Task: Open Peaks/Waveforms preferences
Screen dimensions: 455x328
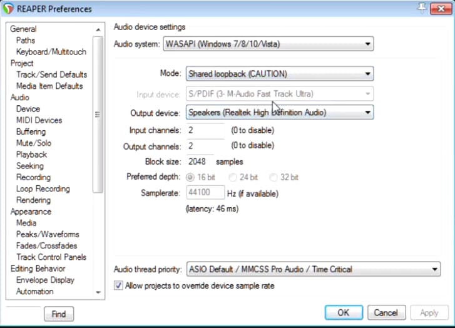Action: tap(48, 234)
